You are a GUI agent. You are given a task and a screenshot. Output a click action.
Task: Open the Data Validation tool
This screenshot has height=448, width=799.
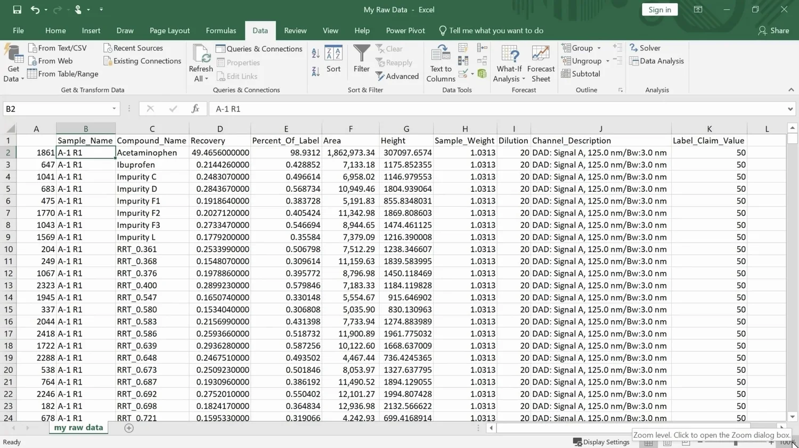click(x=463, y=74)
